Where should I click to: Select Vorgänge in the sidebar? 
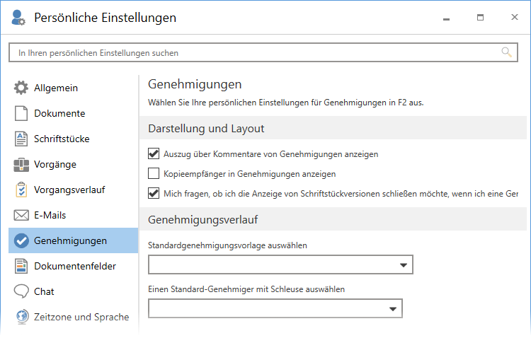(73, 164)
